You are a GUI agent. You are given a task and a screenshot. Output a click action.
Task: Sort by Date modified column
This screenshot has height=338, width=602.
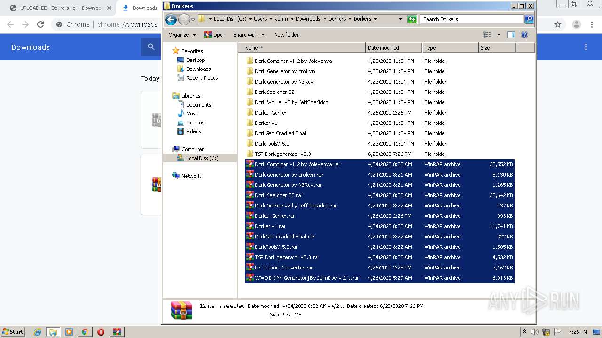point(394,48)
